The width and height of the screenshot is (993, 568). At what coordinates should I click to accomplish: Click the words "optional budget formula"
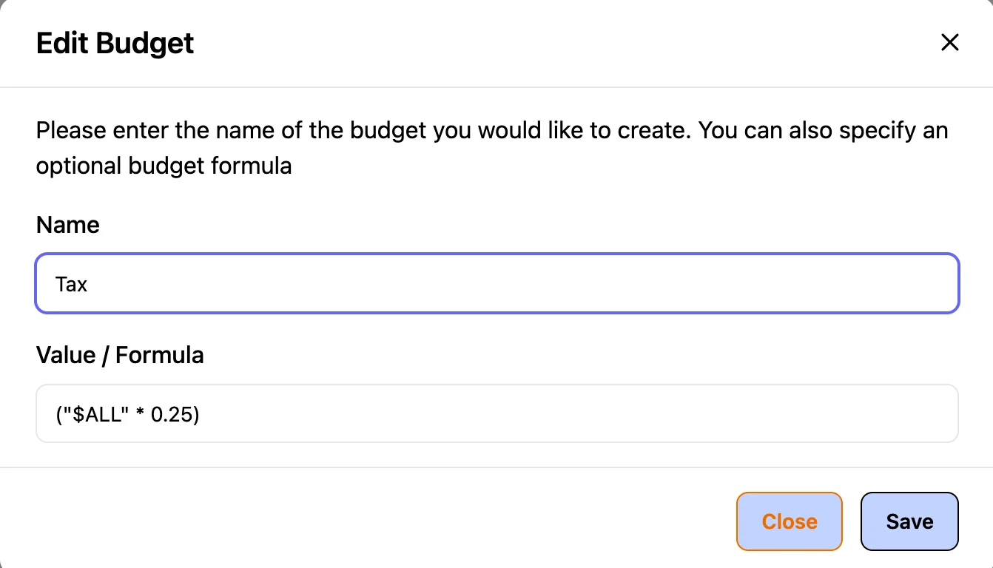click(x=164, y=166)
